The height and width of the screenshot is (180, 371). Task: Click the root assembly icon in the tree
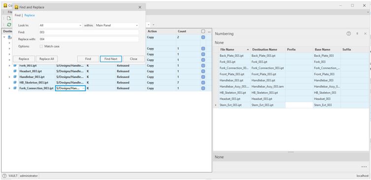(x=10, y=37)
